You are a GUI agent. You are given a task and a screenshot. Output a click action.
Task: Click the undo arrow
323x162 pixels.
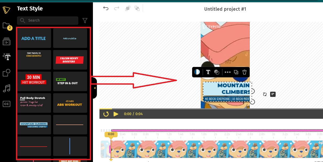coord(106,8)
